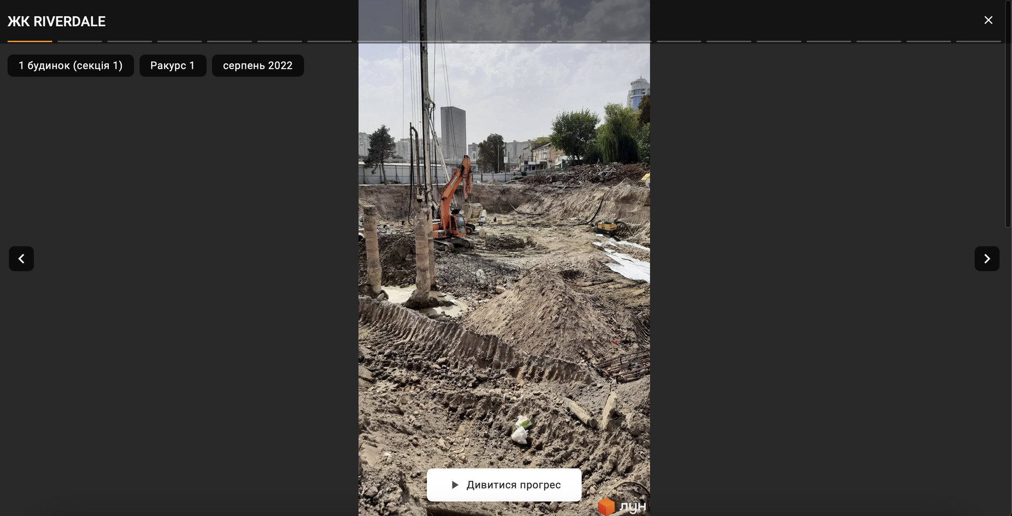Click the page vertical scrollbar

click(x=1008, y=114)
